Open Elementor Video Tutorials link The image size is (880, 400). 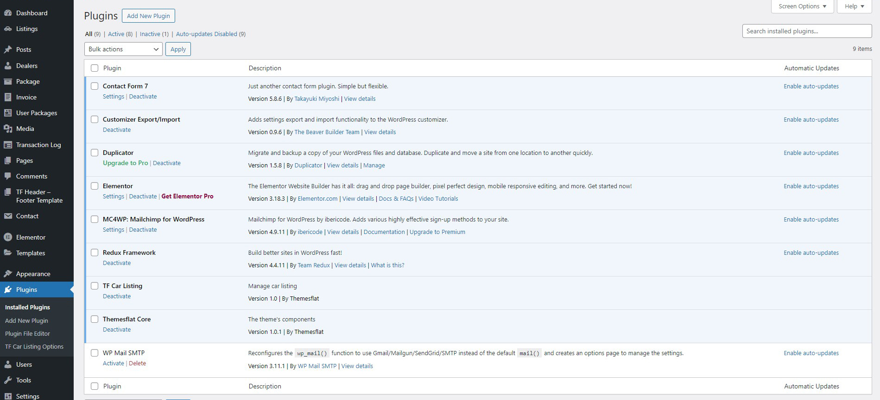pyautogui.click(x=438, y=199)
